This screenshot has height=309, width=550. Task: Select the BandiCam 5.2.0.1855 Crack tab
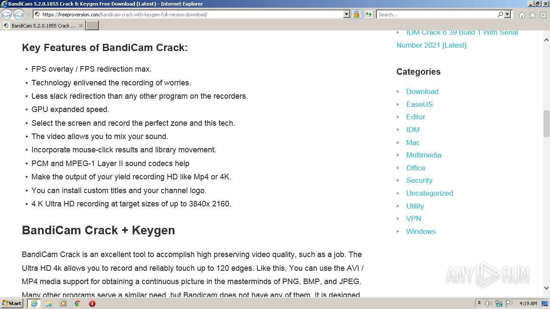[43, 26]
